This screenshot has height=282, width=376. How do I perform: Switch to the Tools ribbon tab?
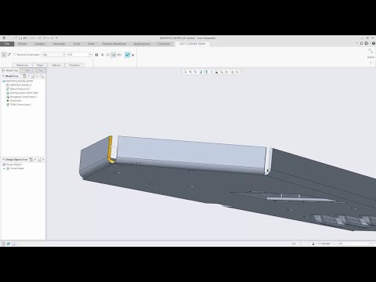click(77, 44)
